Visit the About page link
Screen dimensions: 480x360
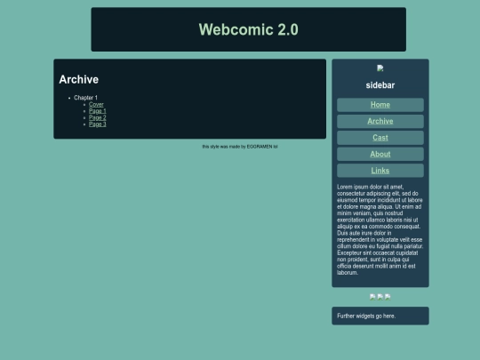(x=380, y=155)
